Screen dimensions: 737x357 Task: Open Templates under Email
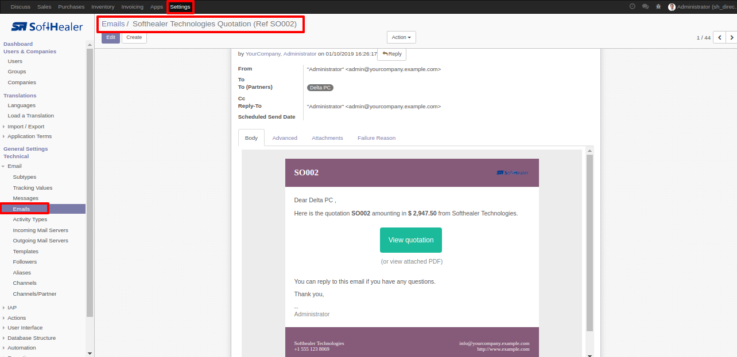click(26, 252)
